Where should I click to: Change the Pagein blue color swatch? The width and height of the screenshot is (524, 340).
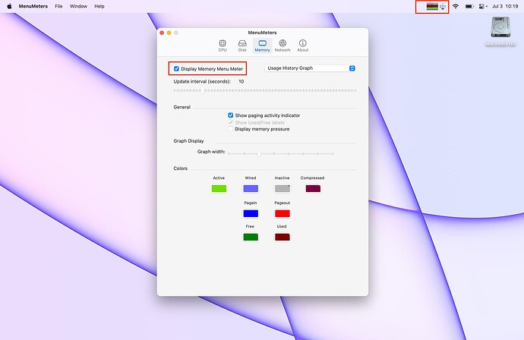click(x=251, y=213)
